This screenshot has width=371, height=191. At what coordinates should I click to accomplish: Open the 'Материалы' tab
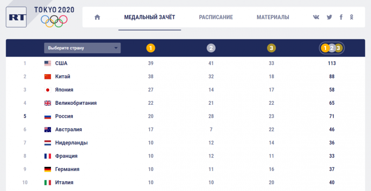[x=273, y=17]
